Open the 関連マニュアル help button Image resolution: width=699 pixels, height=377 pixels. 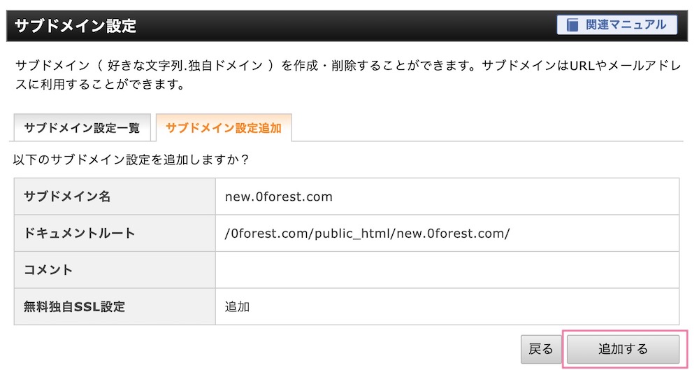click(x=617, y=25)
